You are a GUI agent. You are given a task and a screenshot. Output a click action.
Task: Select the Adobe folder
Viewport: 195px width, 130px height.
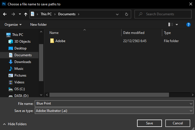coord(60,41)
